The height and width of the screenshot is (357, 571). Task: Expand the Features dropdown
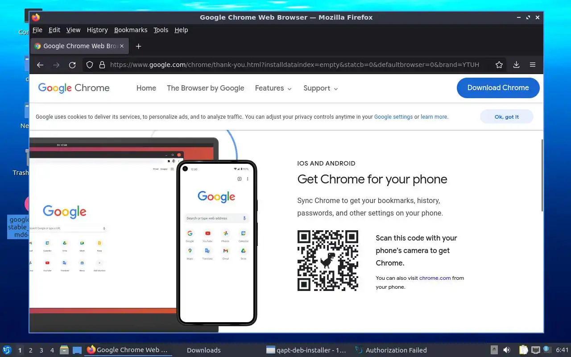coord(273,88)
